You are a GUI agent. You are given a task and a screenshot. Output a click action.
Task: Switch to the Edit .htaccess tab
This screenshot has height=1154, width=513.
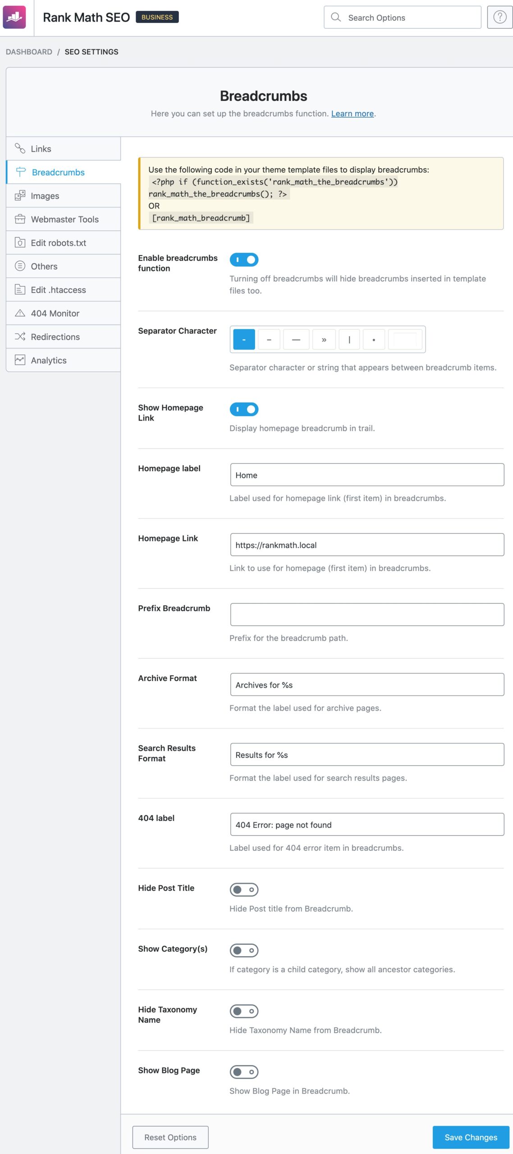pyautogui.click(x=58, y=289)
